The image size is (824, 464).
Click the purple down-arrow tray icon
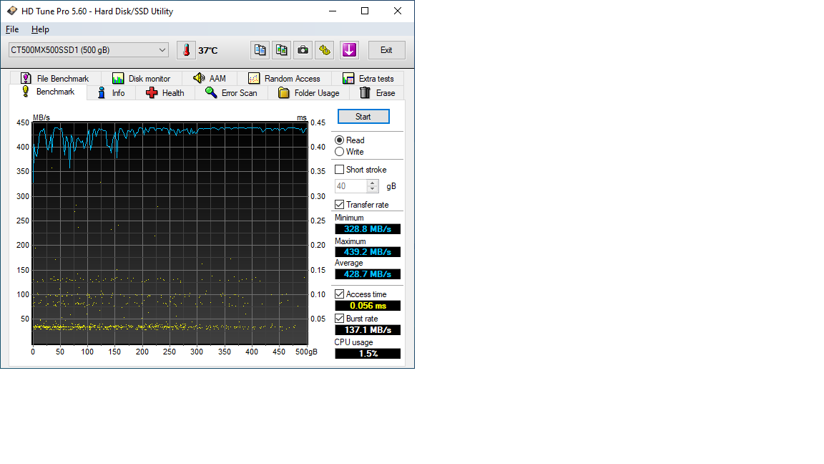pyautogui.click(x=350, y=50)
